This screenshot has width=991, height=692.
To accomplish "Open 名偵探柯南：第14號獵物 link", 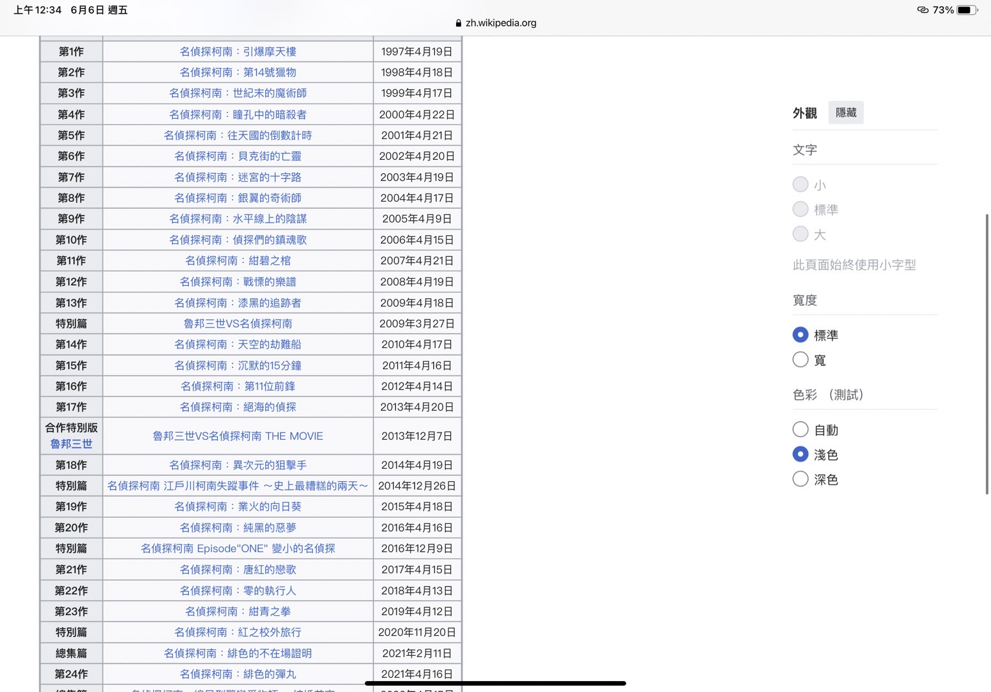I will pos(238,72).
